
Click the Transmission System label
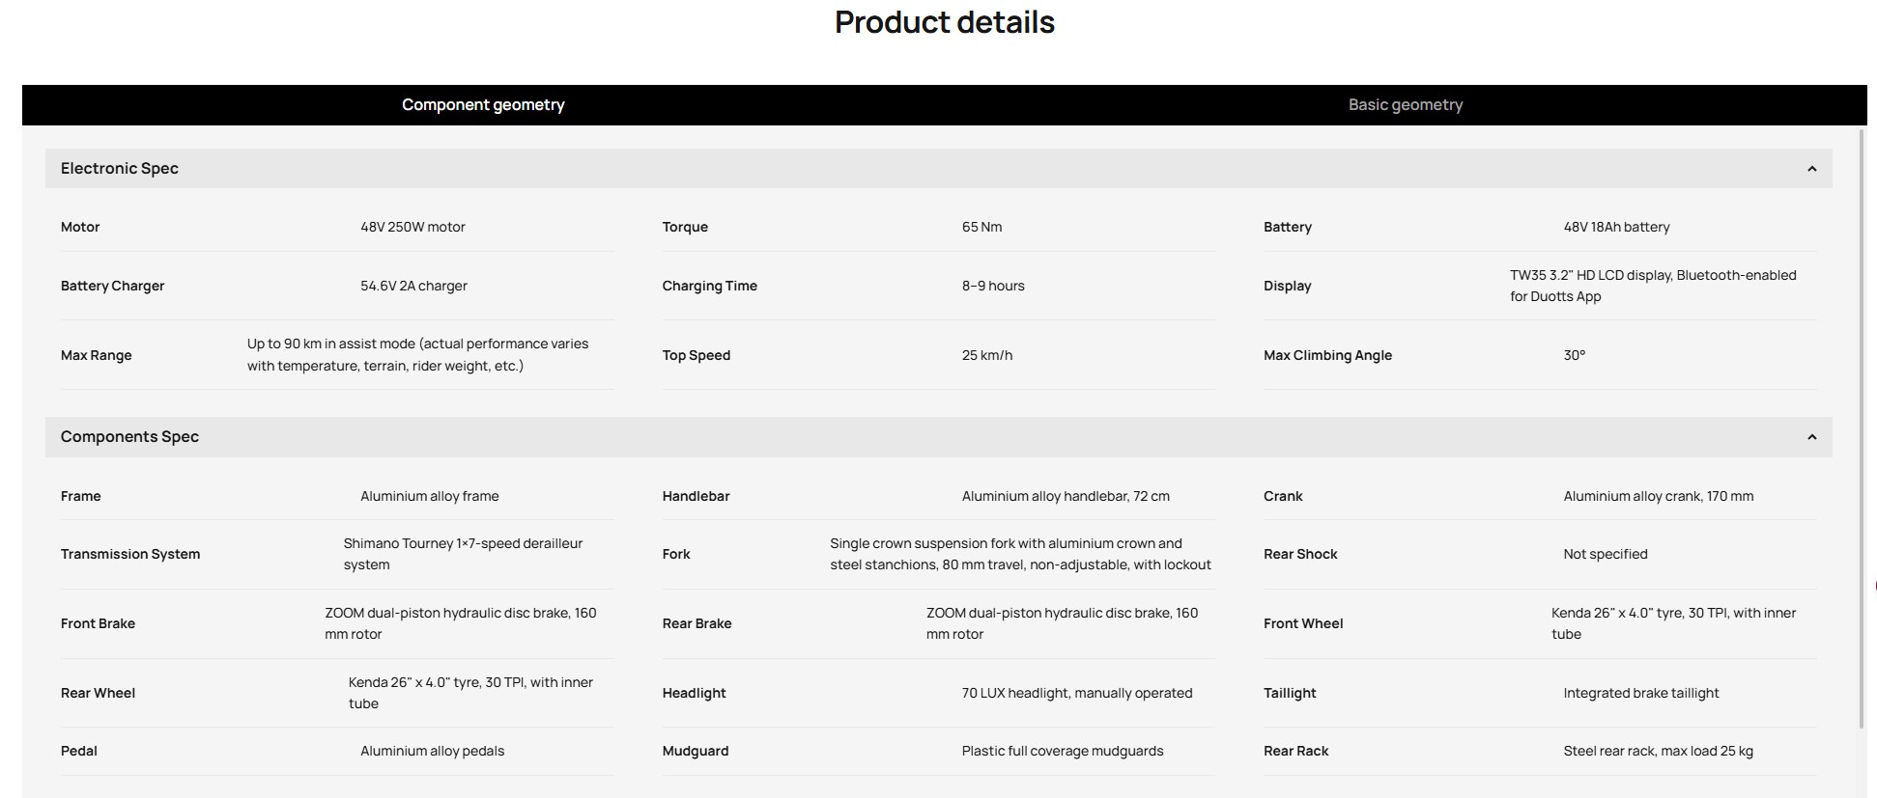tap(130, 554)
